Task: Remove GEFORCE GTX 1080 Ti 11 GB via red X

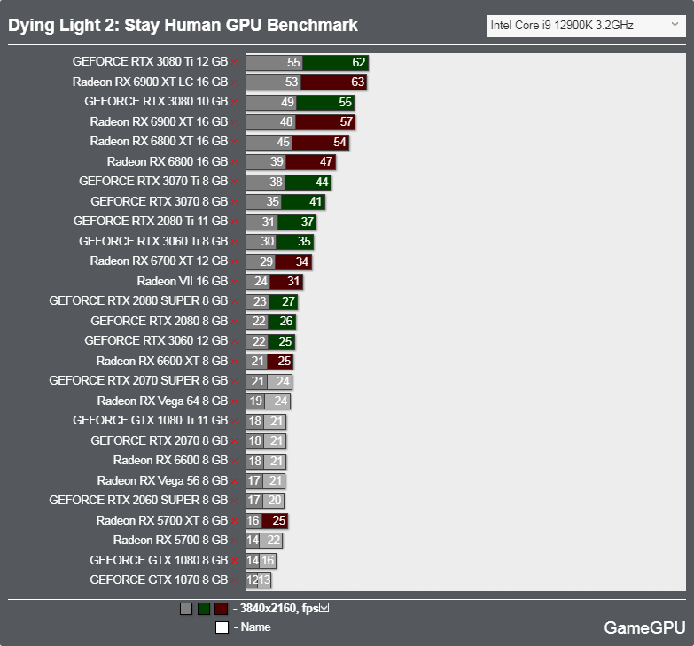Action: click(235, 421)
